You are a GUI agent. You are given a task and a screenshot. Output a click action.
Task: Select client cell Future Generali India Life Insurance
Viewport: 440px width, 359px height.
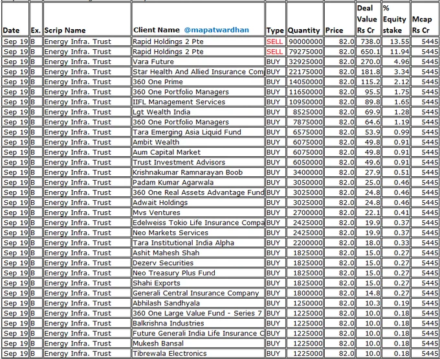(x=198, y=334)
